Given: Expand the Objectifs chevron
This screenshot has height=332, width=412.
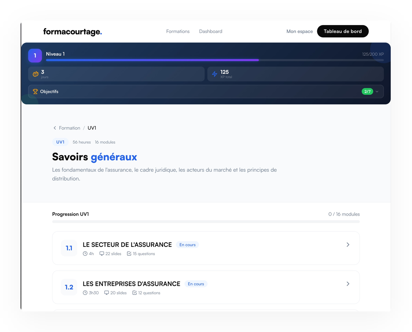Looking at the screenshot, I should point(377,92).
